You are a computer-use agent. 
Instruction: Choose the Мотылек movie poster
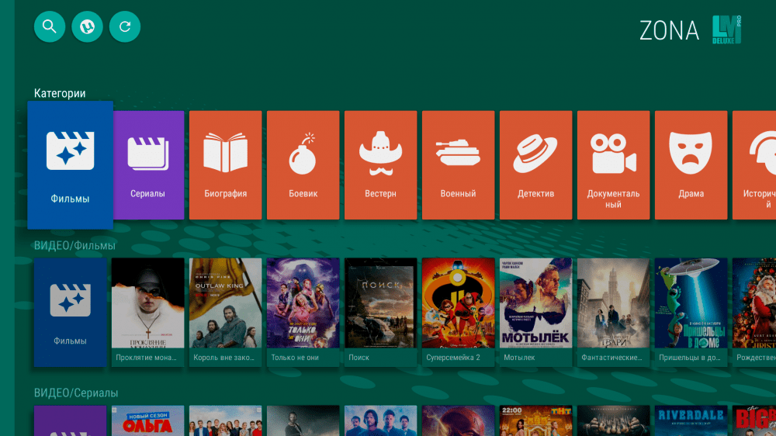click(x=536, y=313)
